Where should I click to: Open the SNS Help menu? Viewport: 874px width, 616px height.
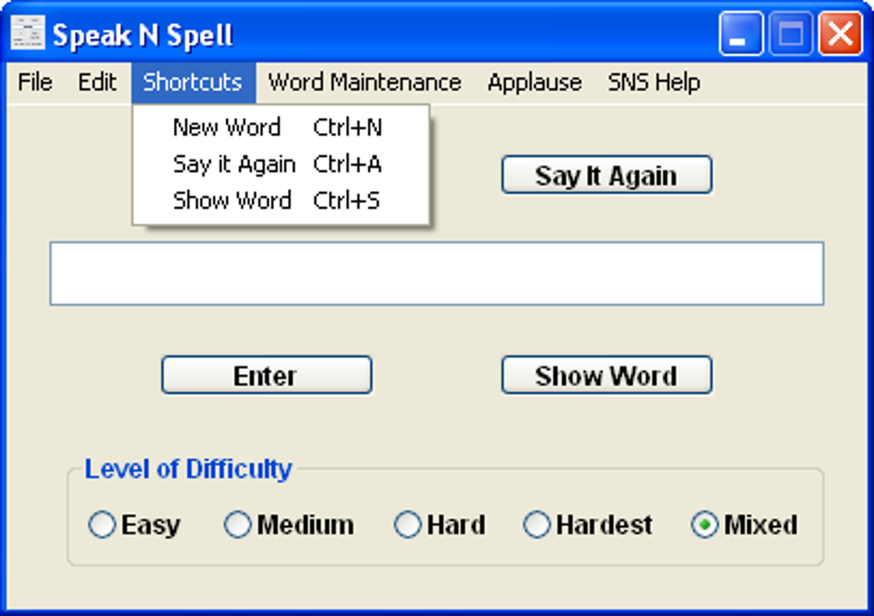[654, 82]
